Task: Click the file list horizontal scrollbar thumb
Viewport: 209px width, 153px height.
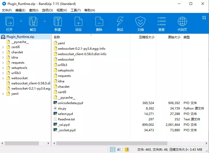Action: [112, 143]
